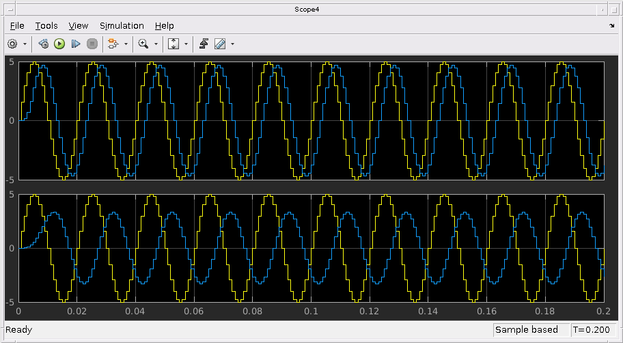
Task: Open the File menu
Action: tap(17, 25)
